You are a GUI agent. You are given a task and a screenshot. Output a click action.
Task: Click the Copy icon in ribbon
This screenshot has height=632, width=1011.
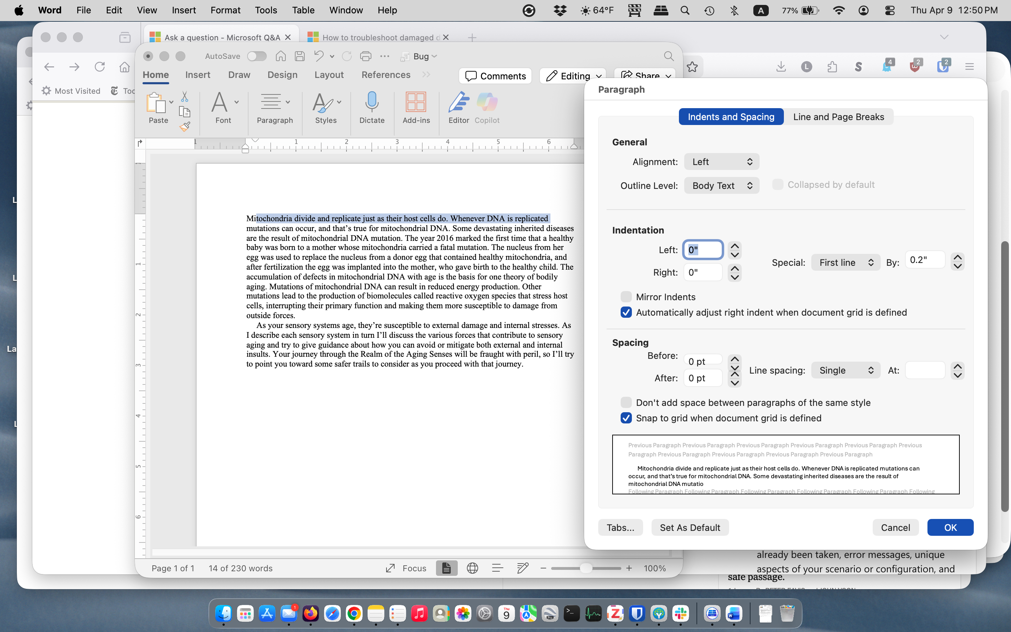(x=185, y=112)
